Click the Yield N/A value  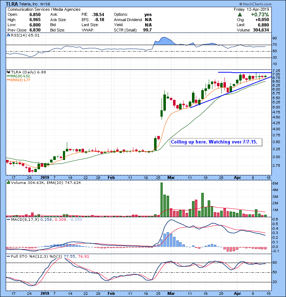[x=148, y=25]
